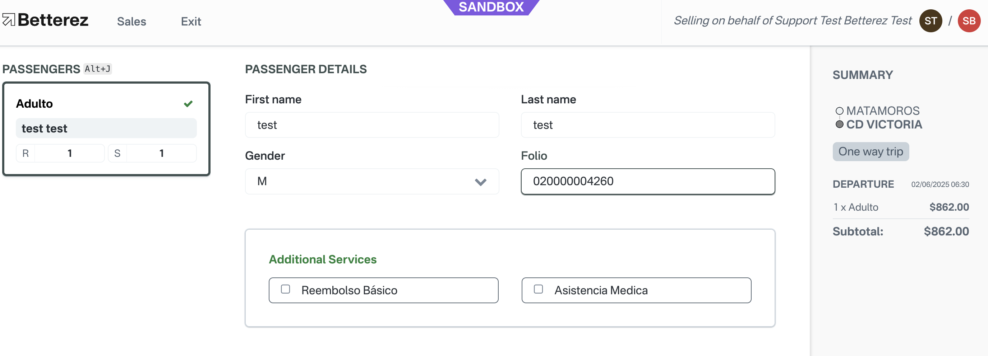Open the ST user avatar

click(931, 21)
